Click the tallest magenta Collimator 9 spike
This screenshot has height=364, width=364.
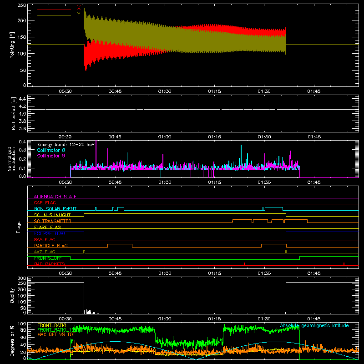point(96,154)
